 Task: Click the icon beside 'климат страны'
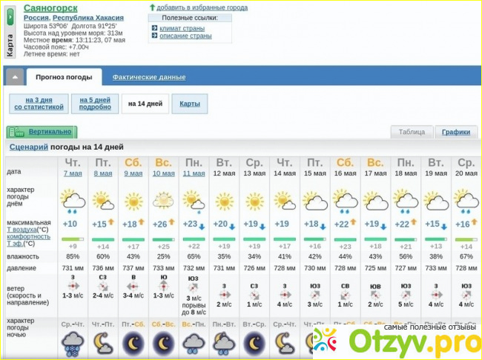point(154,28)
